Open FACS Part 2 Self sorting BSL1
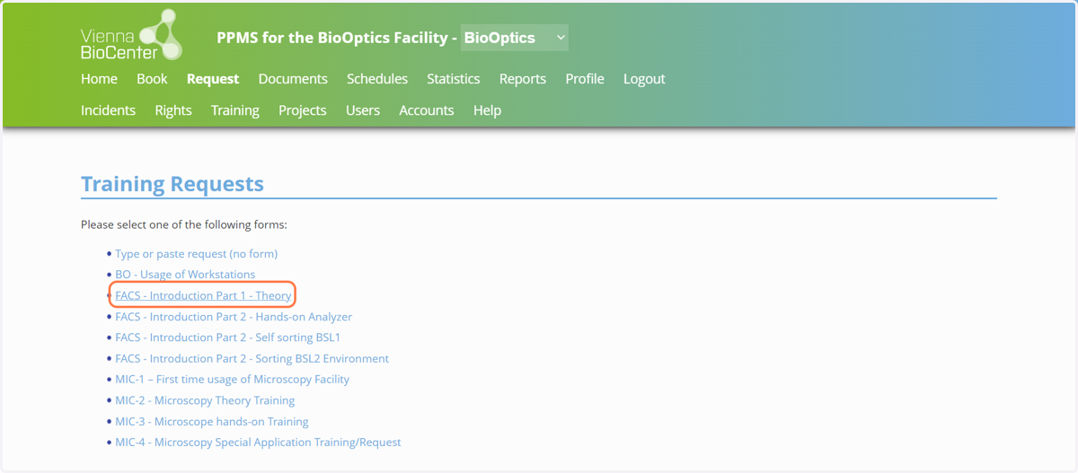This screenshot has height=473, width=1078. pyautogui.click(x=228, y=337)
